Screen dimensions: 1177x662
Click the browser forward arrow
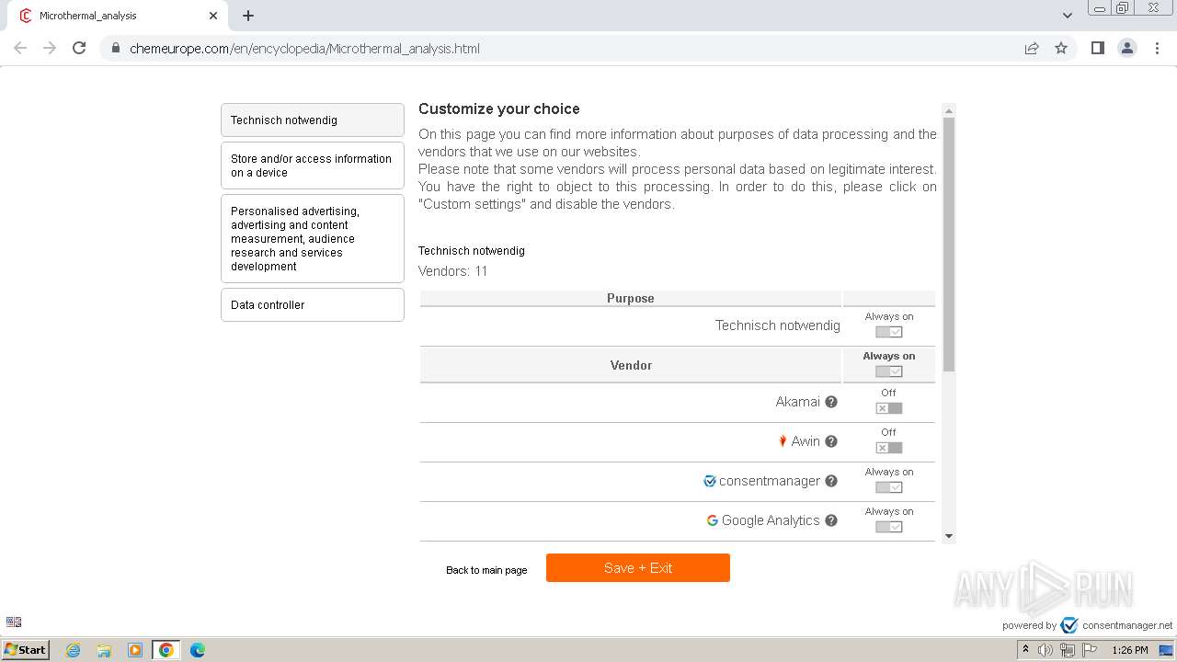(50, 48)
